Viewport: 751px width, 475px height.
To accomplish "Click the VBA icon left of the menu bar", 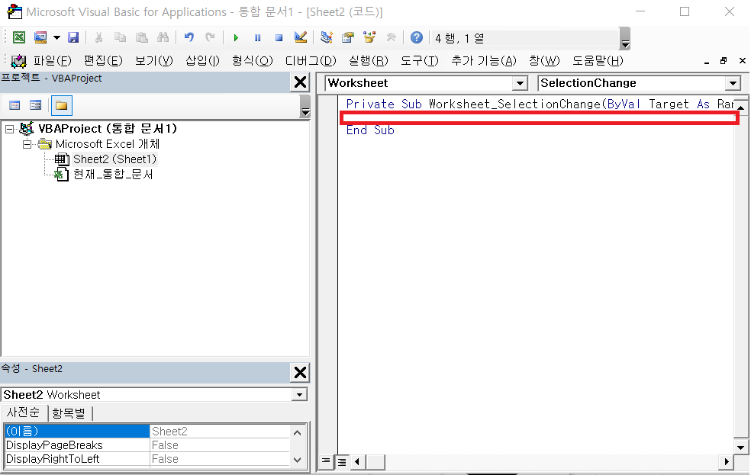I will tap(18, 61).
